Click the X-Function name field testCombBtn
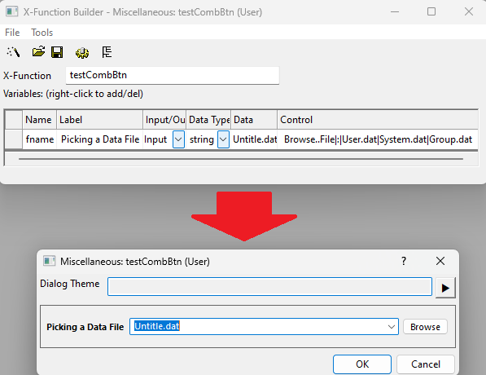The width and height of the screenshot is (486, 375). pyautogui.click(x=173, y=75)
